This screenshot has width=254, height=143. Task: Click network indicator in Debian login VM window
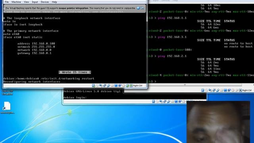[x=165, y=102]
